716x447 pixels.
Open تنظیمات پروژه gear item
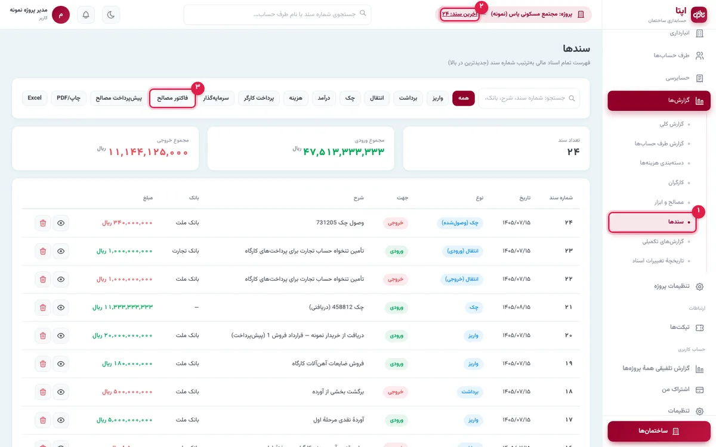[659, 286]
